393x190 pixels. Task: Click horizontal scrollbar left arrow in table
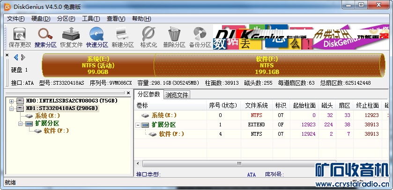point(138,163)
